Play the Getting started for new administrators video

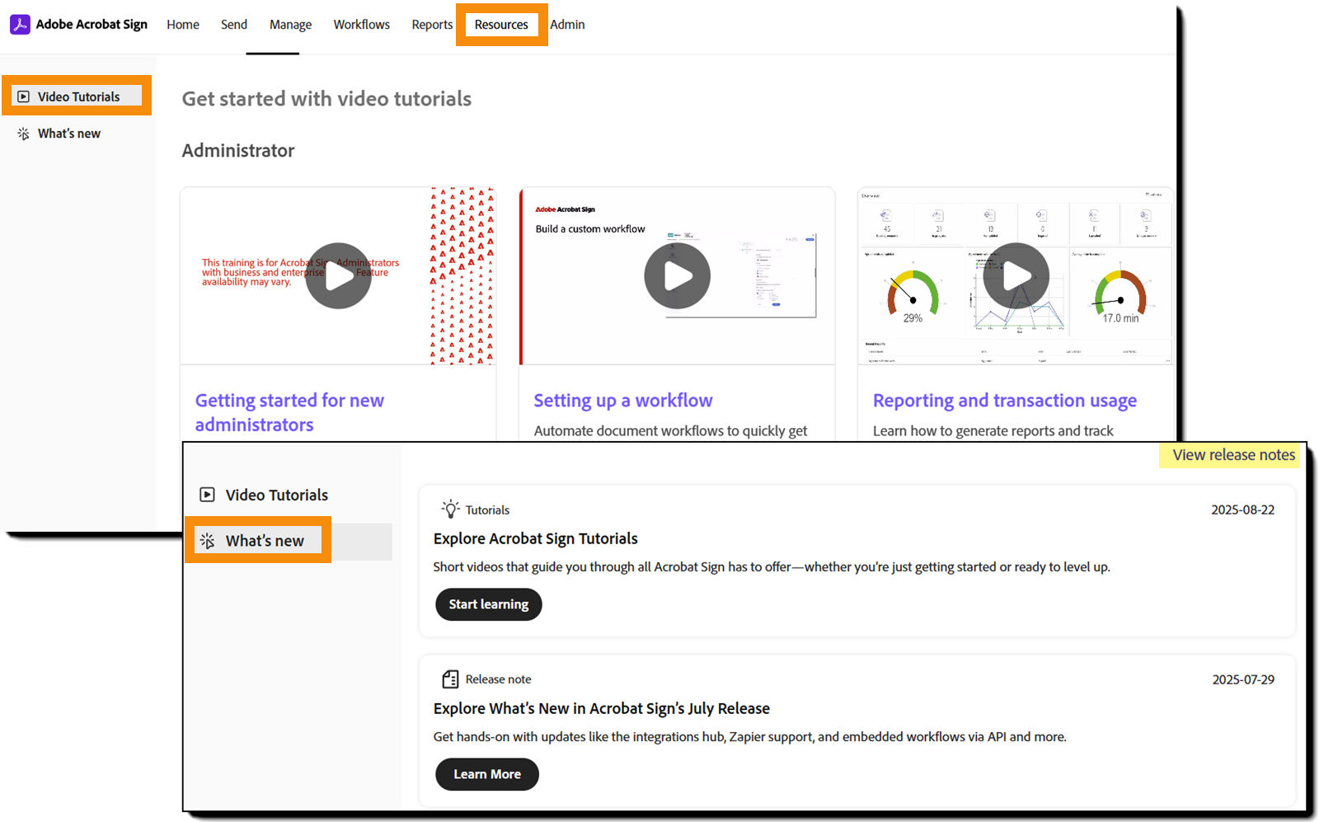coord(338,276)
